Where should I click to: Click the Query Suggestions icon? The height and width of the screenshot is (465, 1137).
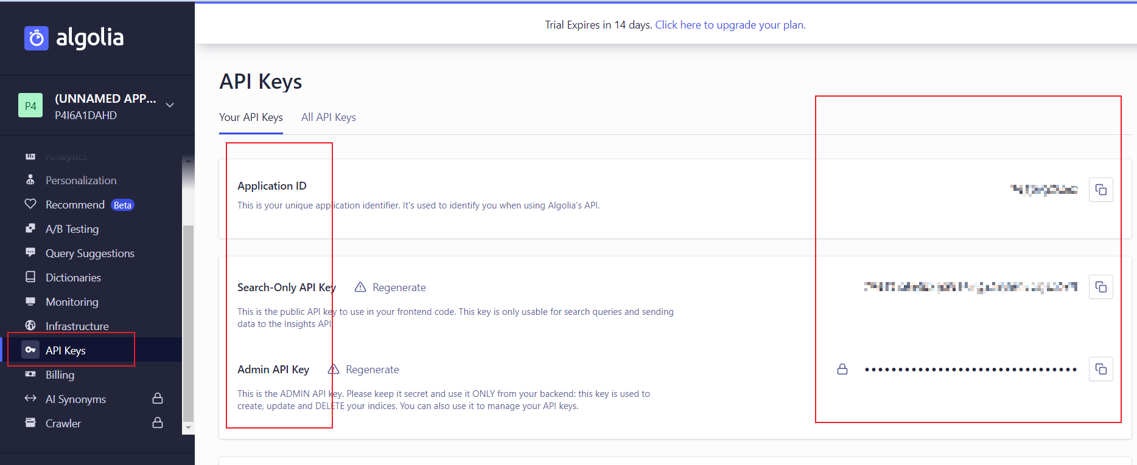(x=30, y=253)
